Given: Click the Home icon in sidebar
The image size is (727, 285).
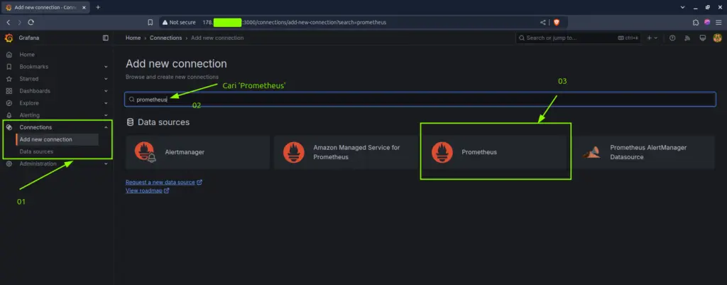Looking at the screenshot, I should (x=9, y=55).
